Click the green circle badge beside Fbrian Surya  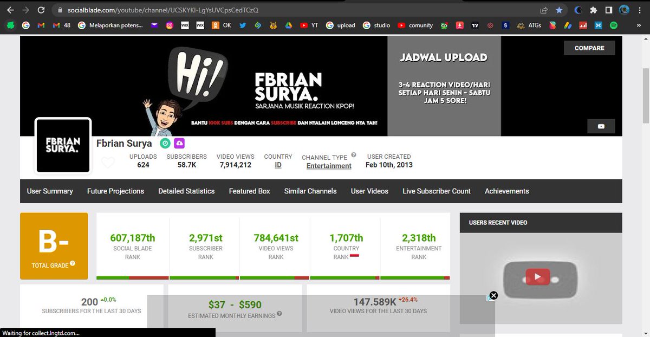164,144
